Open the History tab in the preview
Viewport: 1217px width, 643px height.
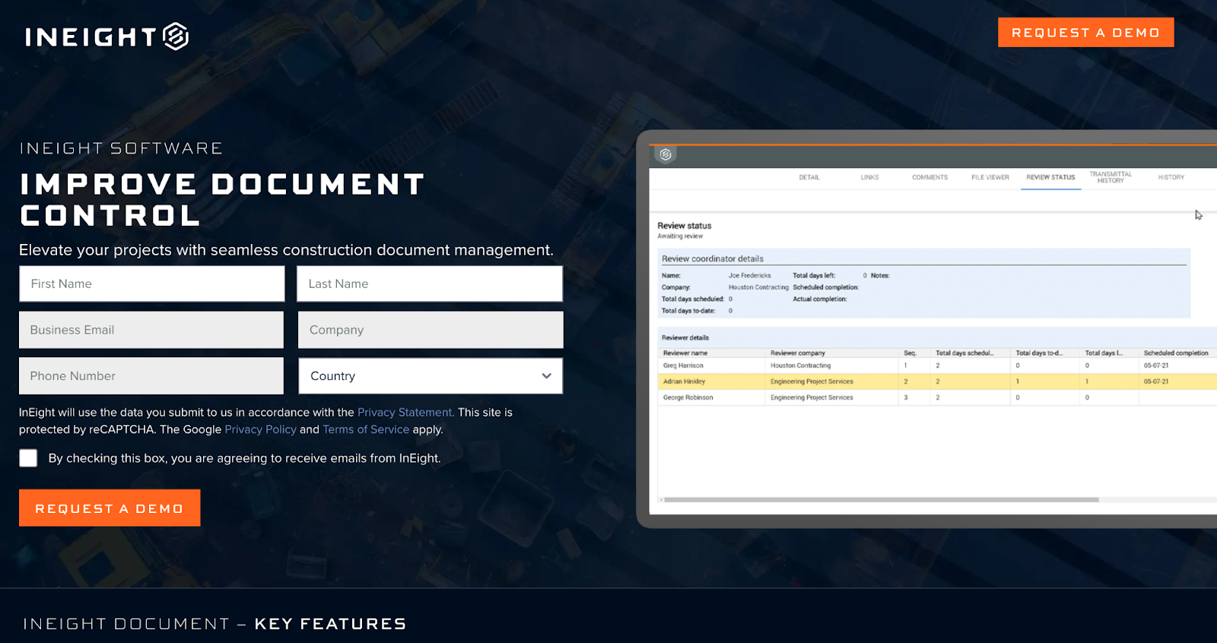[x=1171, y=177]
